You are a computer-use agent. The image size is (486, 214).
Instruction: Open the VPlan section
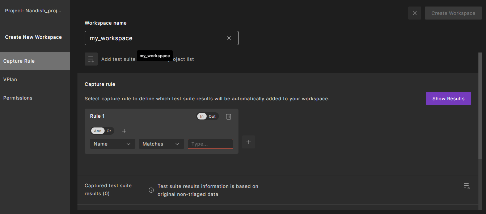(x=10, y=79)
